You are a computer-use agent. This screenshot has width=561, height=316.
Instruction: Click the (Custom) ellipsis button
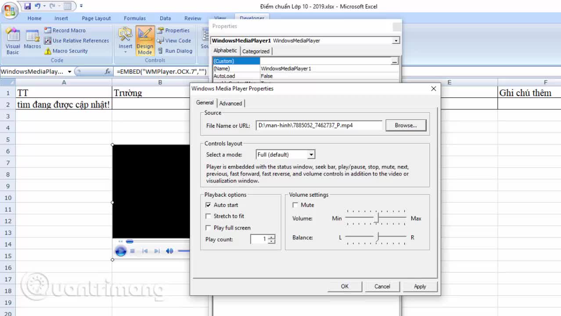click(x=395, y=61)
